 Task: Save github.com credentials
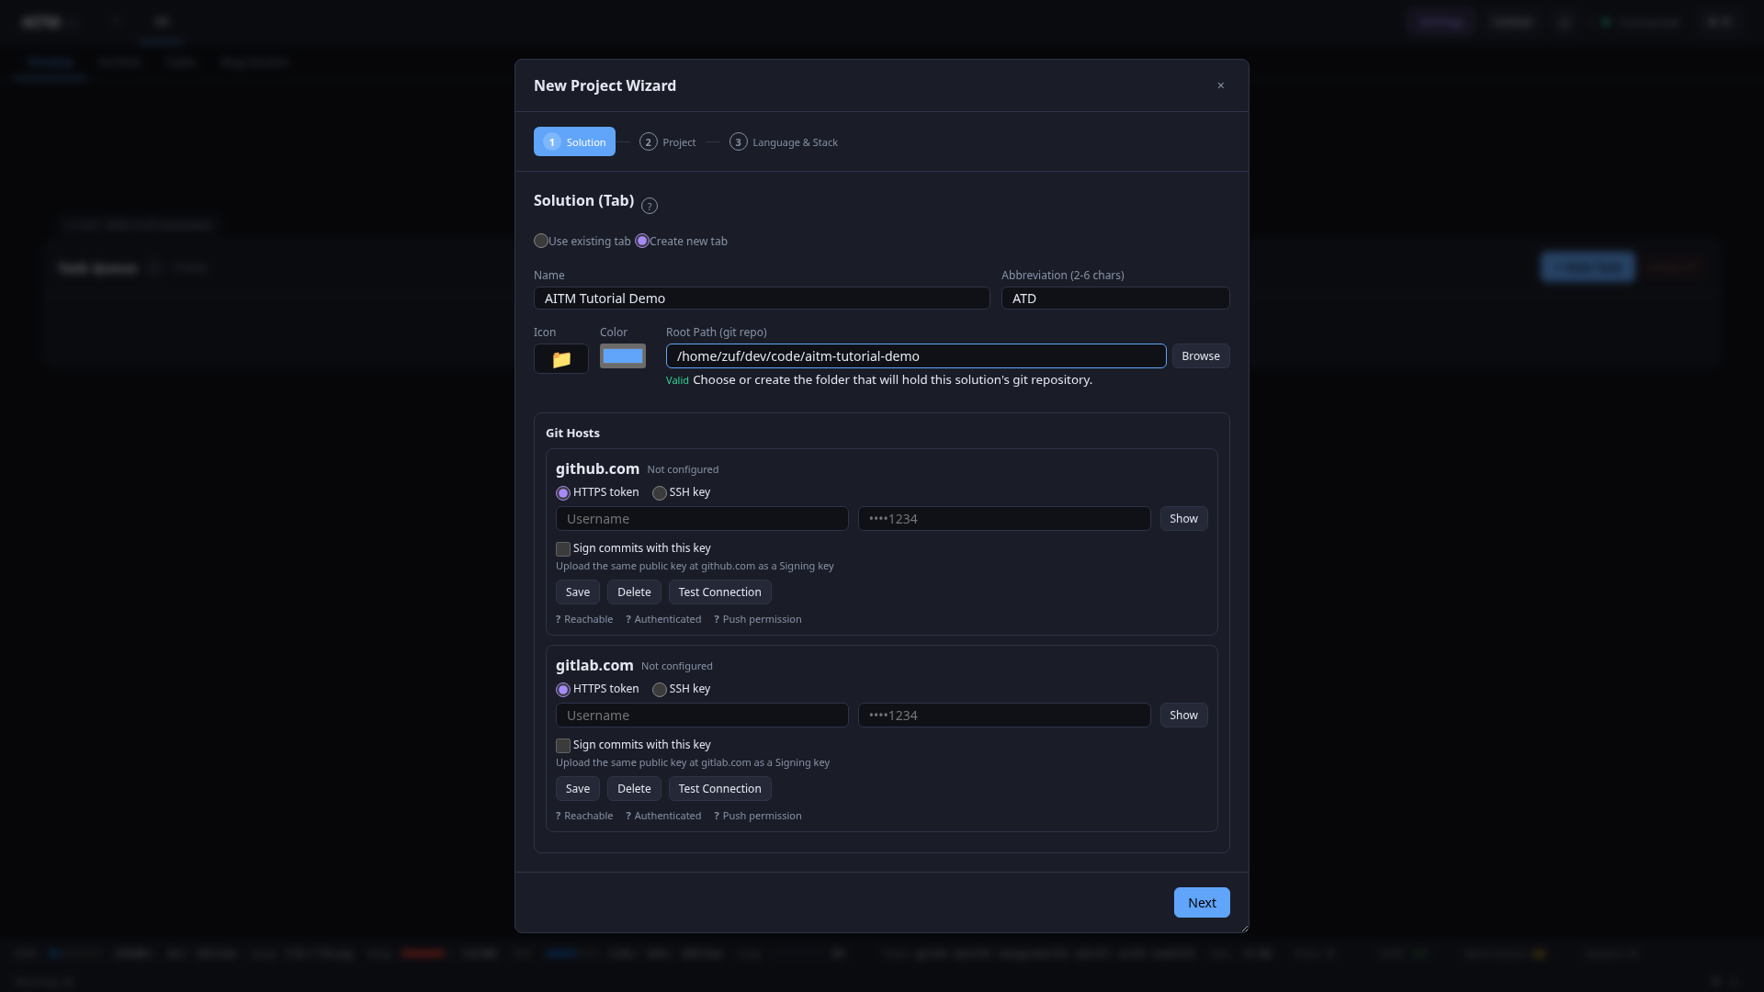[x=578, y=592]
